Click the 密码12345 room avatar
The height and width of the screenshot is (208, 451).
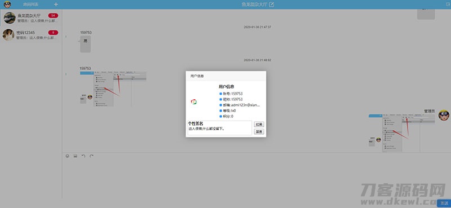[8, 35]
